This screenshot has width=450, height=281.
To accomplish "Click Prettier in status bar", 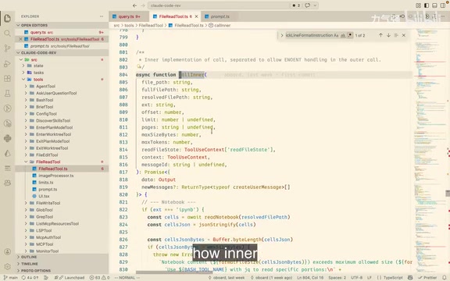I will coord(427,278).
